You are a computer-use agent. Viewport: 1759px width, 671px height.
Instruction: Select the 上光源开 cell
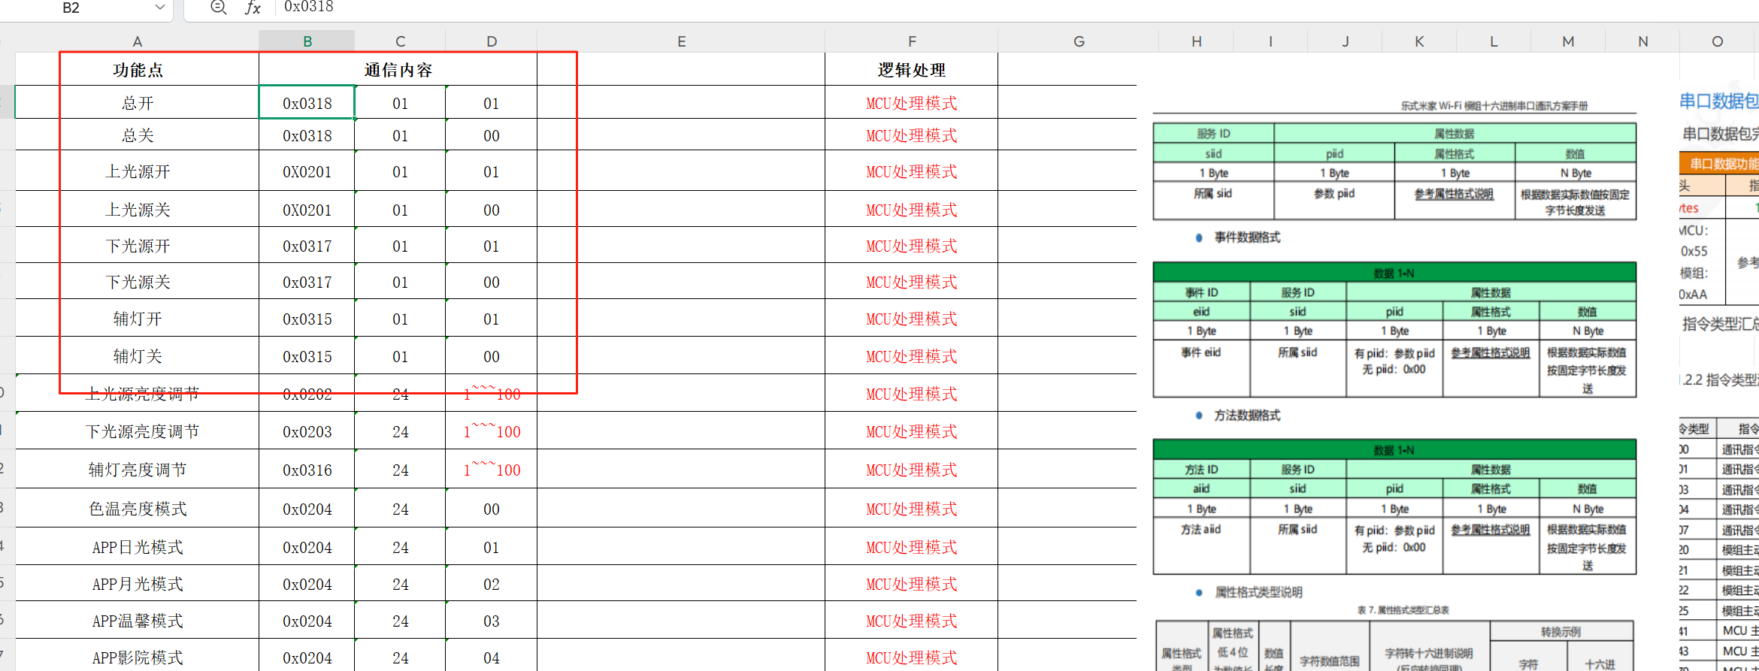coord(137,171)
